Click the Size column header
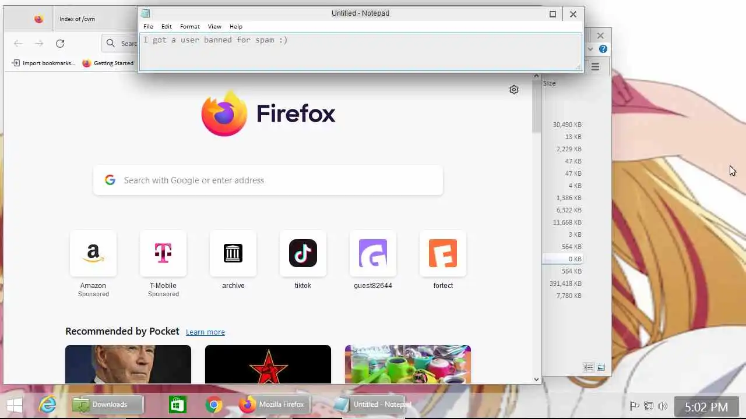Image resolution: width=746 pixels, height=419 pixels. point(550,83)
